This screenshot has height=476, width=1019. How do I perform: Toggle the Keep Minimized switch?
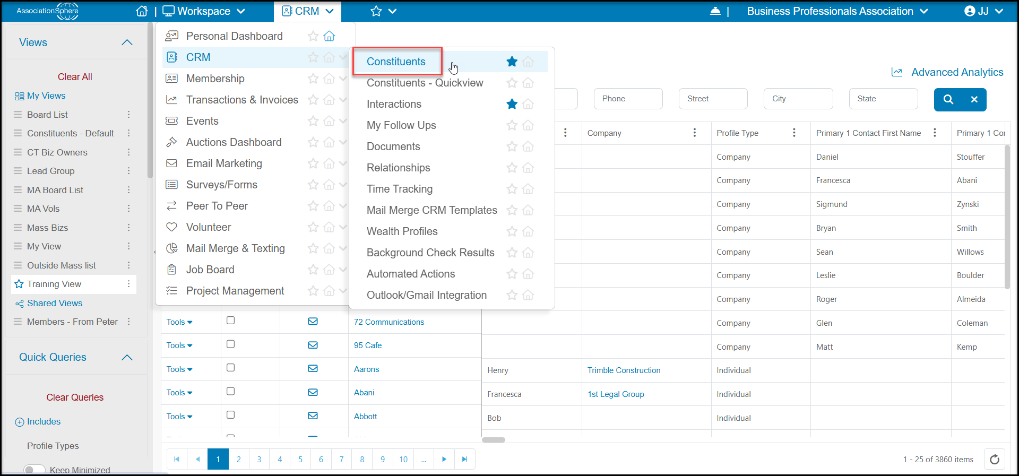[x=34, y=469]
